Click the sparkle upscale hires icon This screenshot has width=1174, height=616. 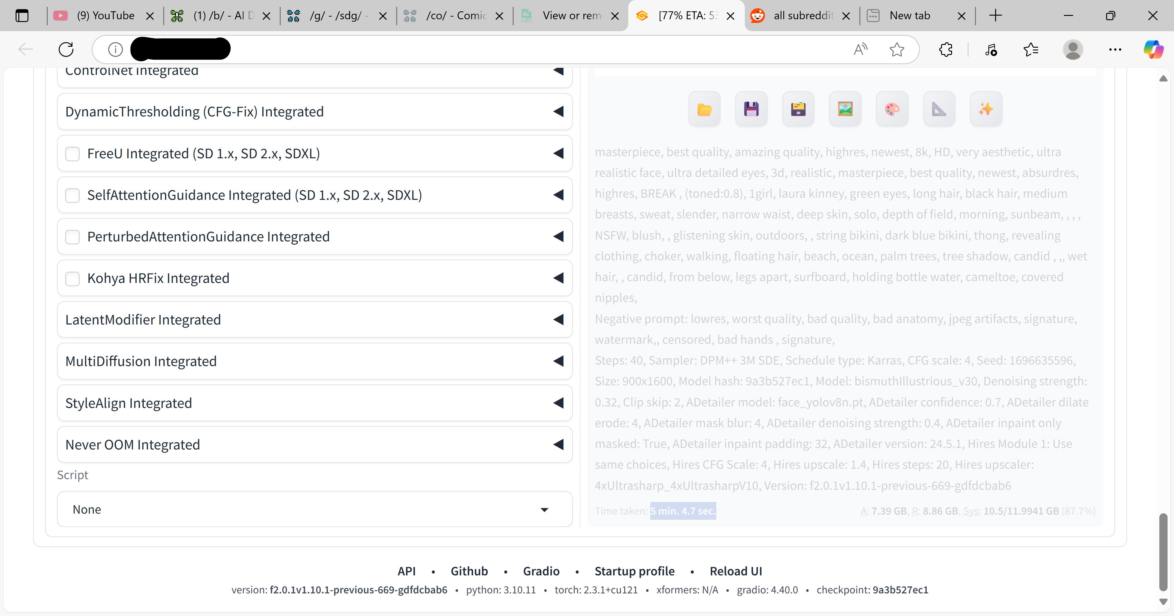(986, 109)
